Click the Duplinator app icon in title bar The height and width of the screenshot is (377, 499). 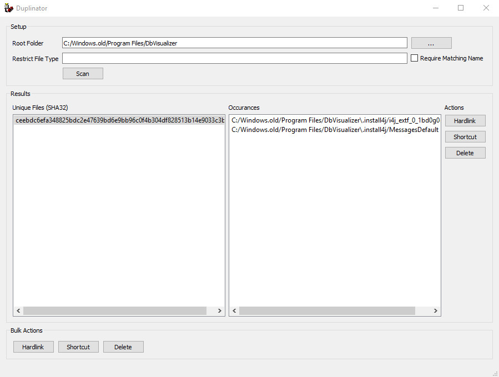8,8
